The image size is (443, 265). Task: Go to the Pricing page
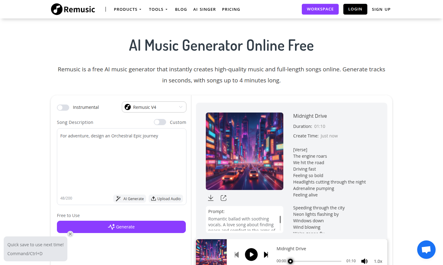tap(231, 9)
